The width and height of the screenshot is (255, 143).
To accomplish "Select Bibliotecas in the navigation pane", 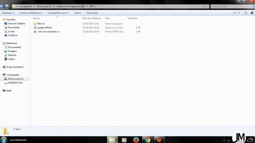I will point(12,43).
